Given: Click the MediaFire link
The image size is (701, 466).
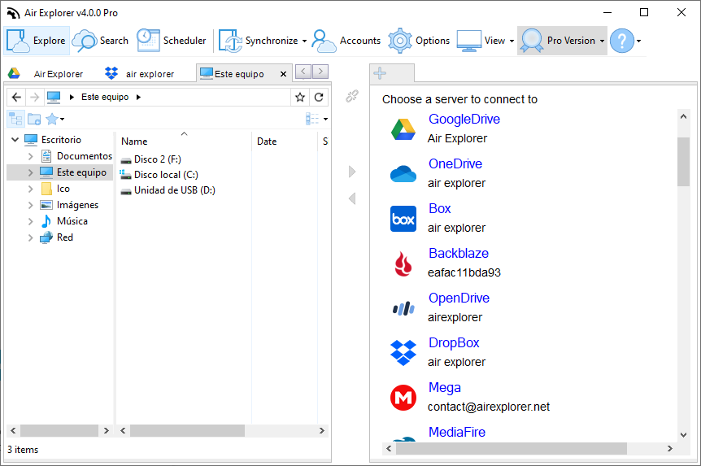Looking at the screenshot, I should [457, 432].
